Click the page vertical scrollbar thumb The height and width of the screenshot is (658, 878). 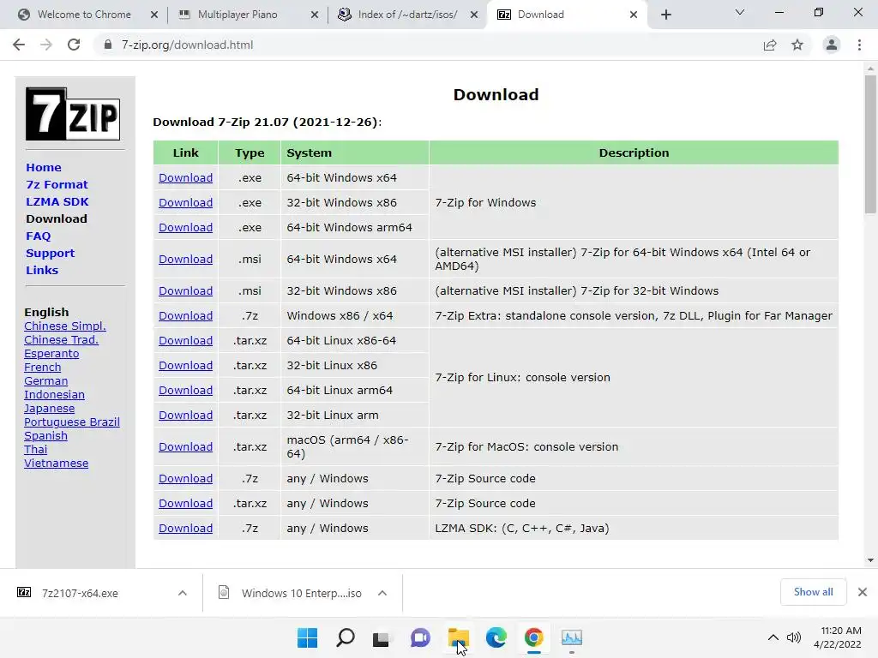[870, 144]
